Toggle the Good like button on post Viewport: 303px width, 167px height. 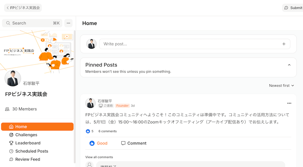click(99, 143)
